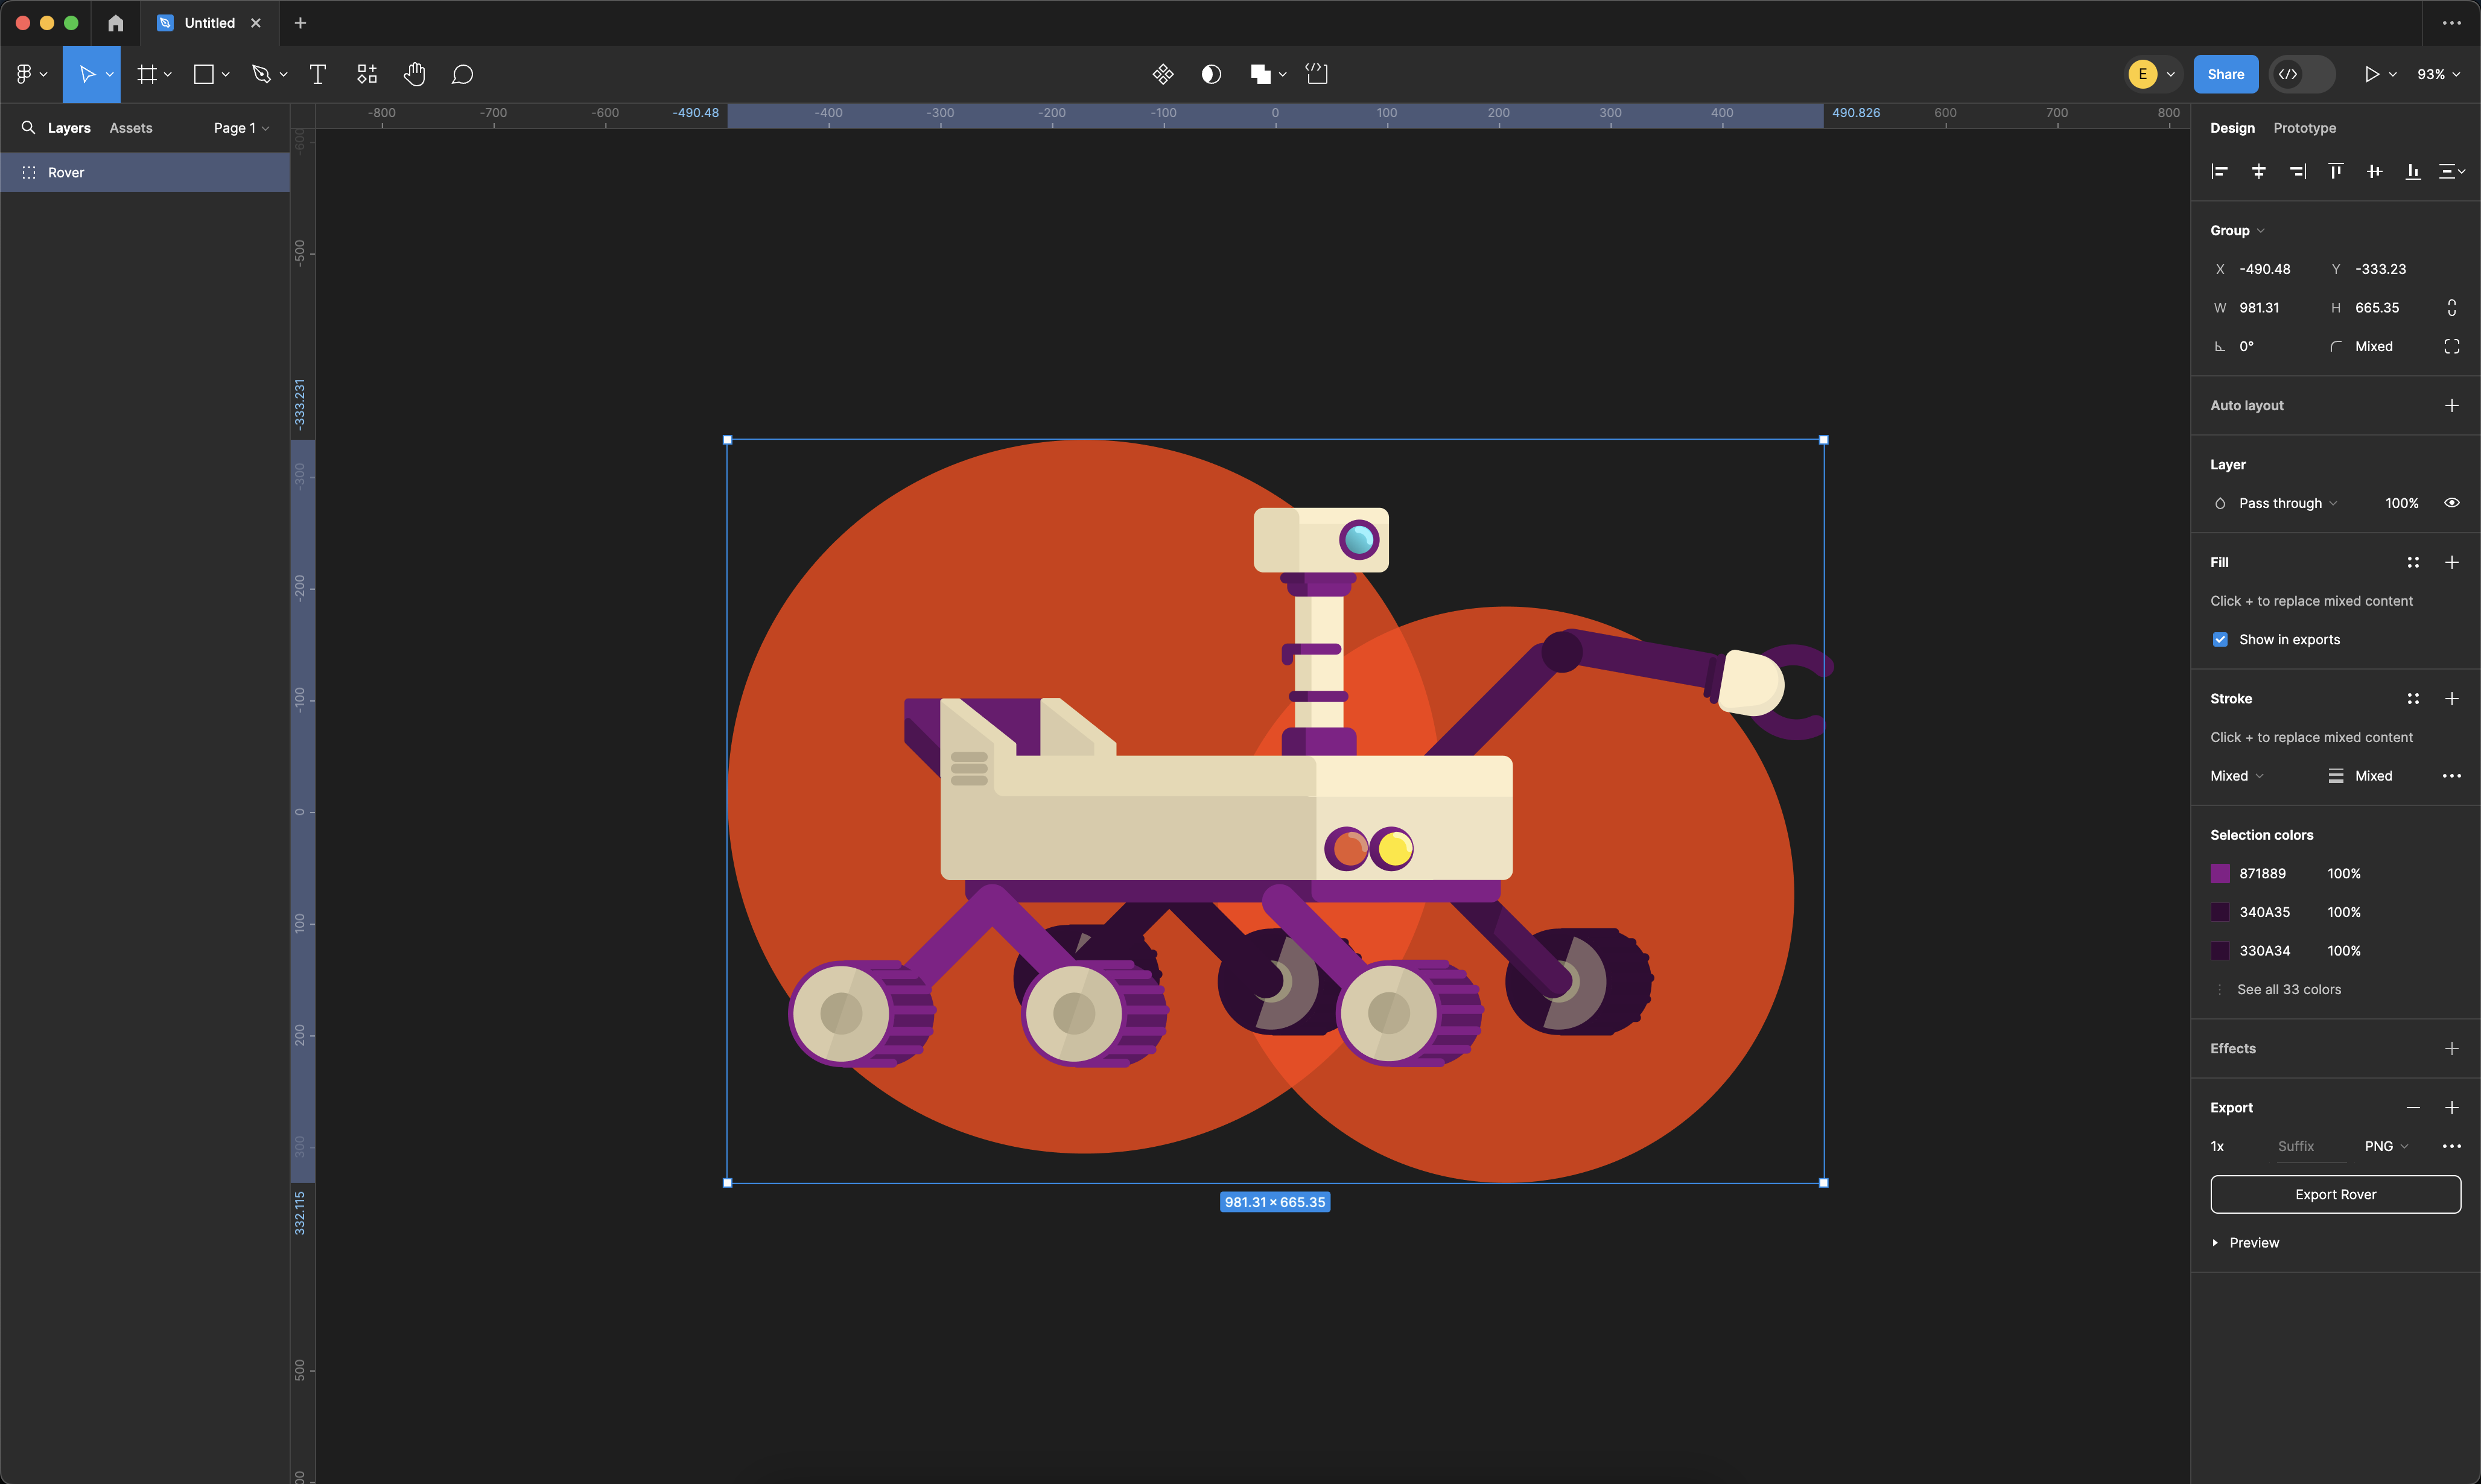This screenshot has width=2481, height=1484.
Task: Click the Resources components icon
Action: [367, 74]
